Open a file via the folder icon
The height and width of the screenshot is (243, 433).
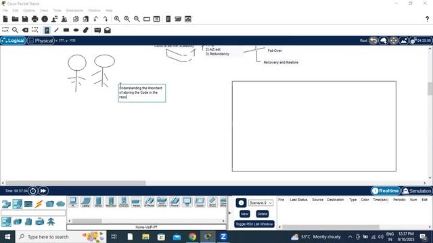[15, 19]
